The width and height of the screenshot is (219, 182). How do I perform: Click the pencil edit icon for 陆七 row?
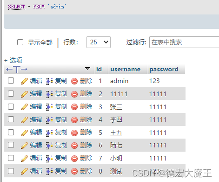point(24,146)
